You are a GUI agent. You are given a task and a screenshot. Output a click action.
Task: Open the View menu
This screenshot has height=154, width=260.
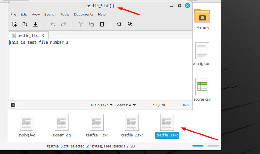36,15
